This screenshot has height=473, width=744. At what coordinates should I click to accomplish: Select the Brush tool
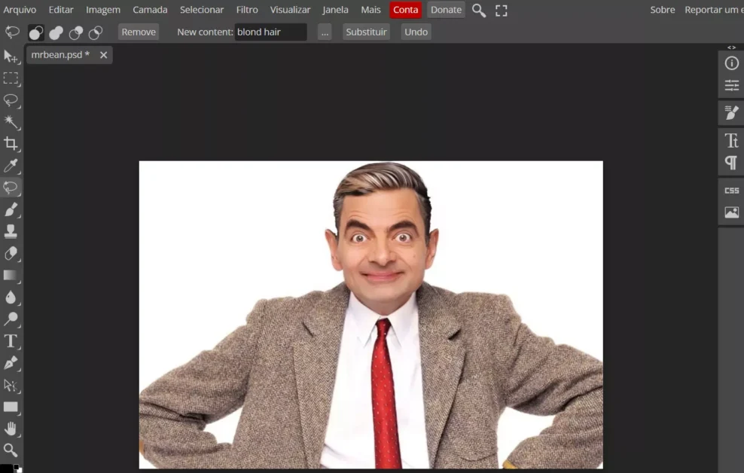(x=11, y=209)
